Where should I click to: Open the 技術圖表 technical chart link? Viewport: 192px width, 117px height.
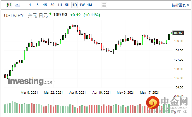pyautogui.click(x=180, y=5)
